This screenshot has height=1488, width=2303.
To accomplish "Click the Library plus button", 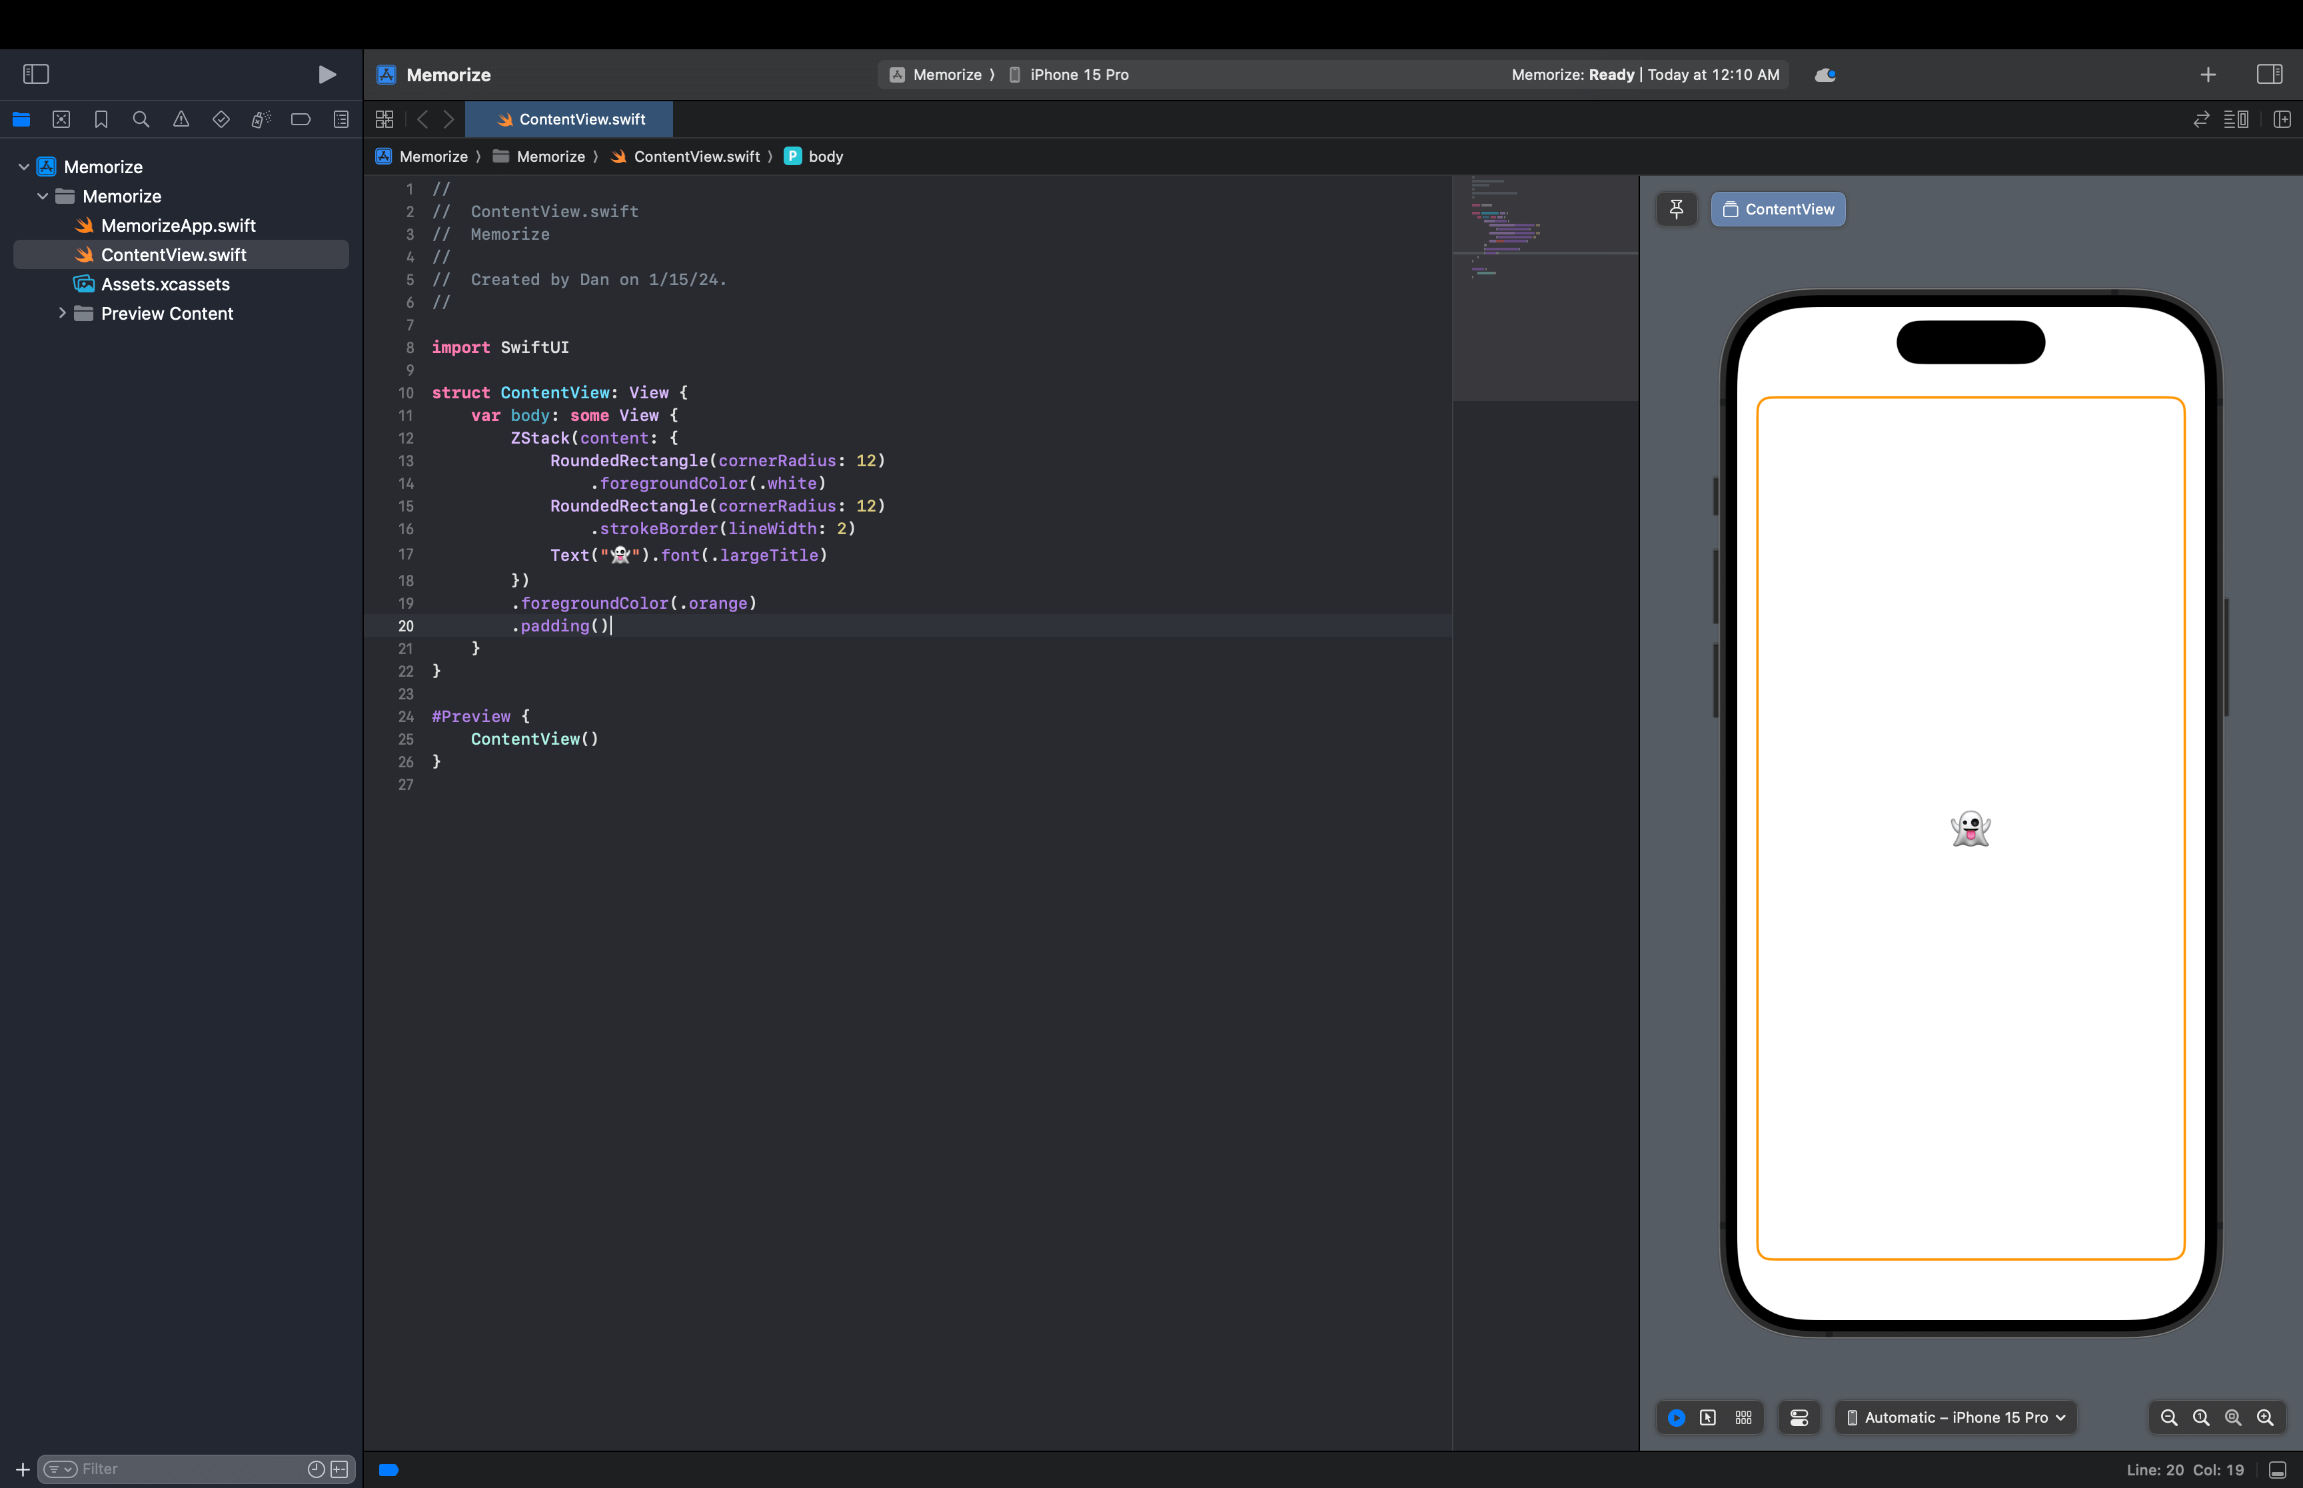I will click(x=2208, y=75).
